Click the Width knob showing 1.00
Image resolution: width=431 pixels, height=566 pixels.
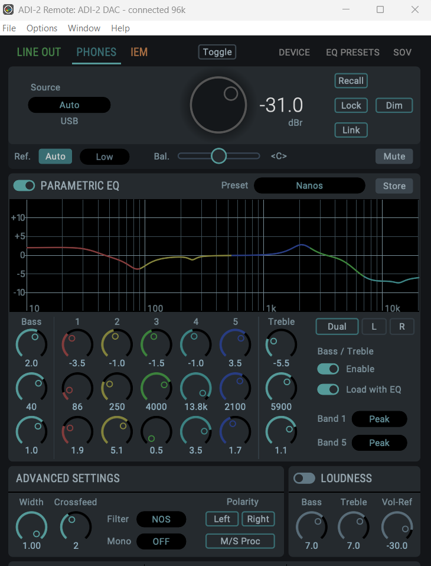pos(31,526)
